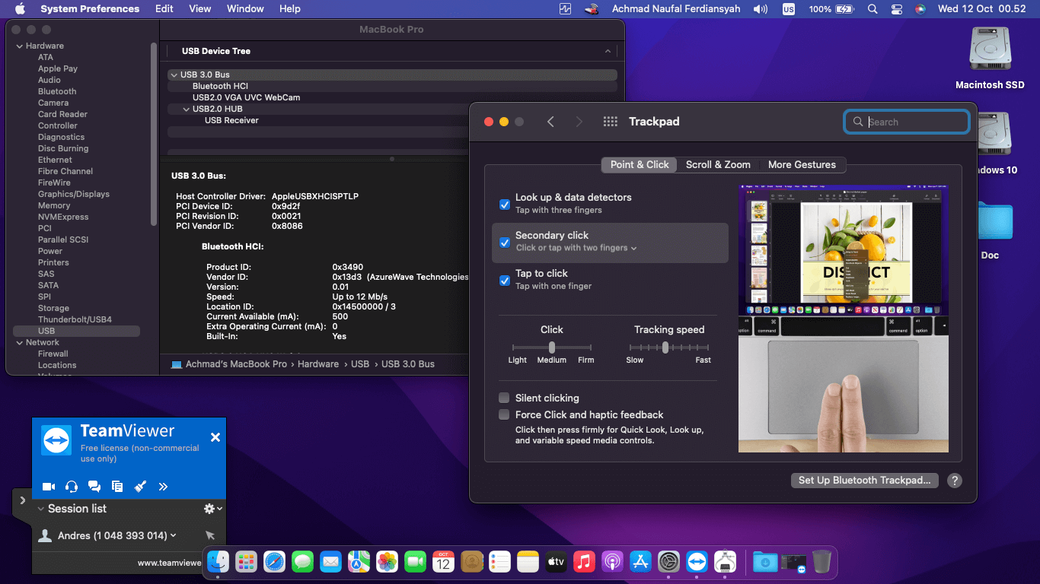Collapse the Hardware section in sidebar
Screen dimensions: 1040x584
19,46
